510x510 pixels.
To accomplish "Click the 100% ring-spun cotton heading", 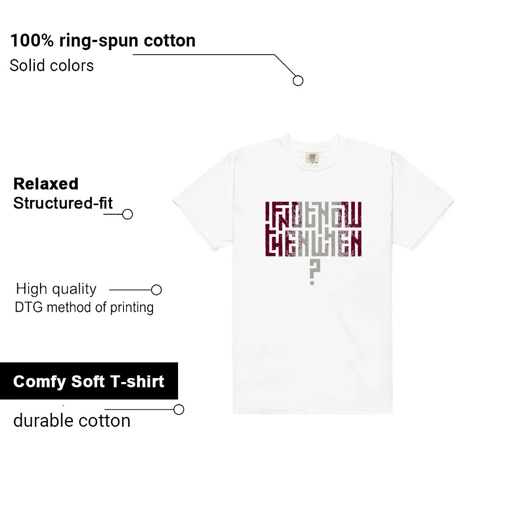I will click(x=103, y=41).
